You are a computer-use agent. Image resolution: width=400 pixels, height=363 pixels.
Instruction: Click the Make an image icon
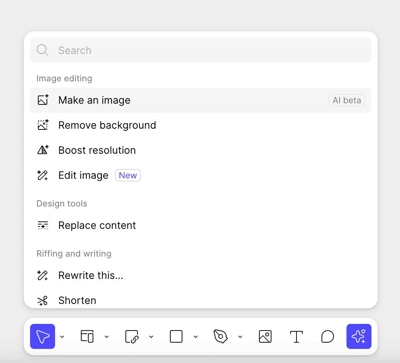click(x=43, y=100)
